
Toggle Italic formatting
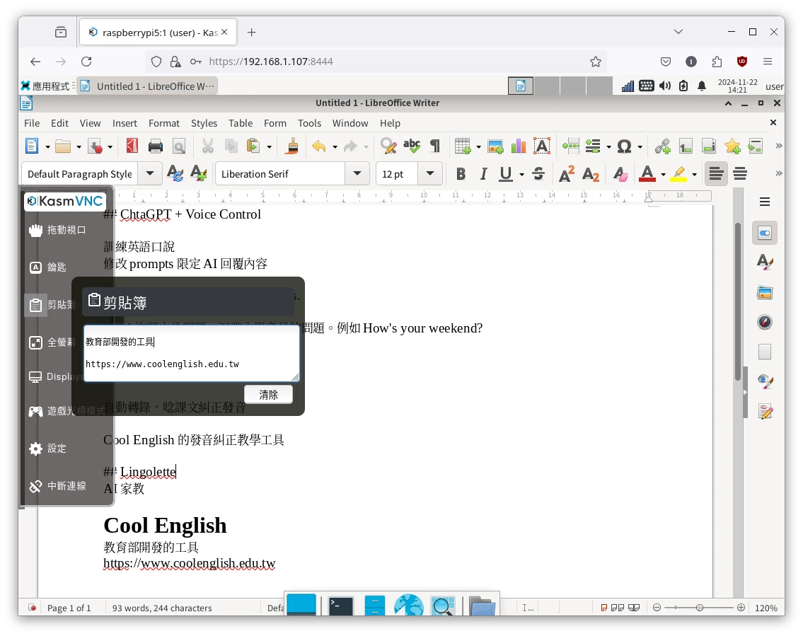point(484,174)
